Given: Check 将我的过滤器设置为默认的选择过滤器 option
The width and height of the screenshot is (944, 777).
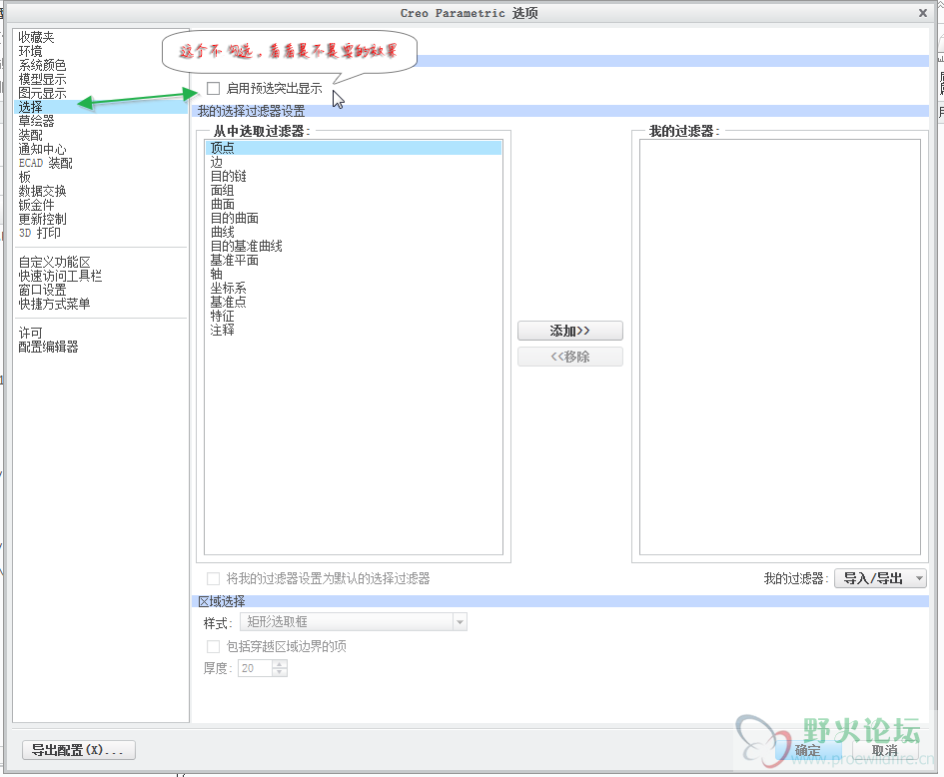Looking at the screenshot, I should pyautogui.click(x=213, y=578).
